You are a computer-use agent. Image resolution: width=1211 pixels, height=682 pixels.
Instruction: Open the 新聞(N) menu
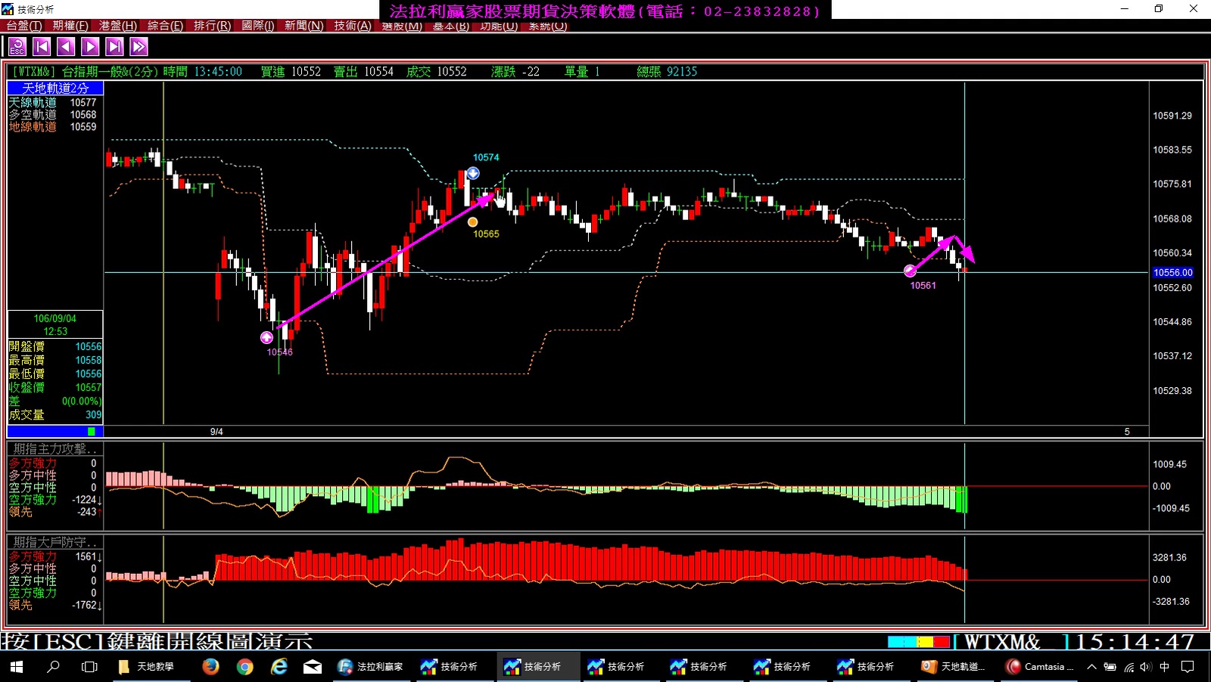(304, 26)
